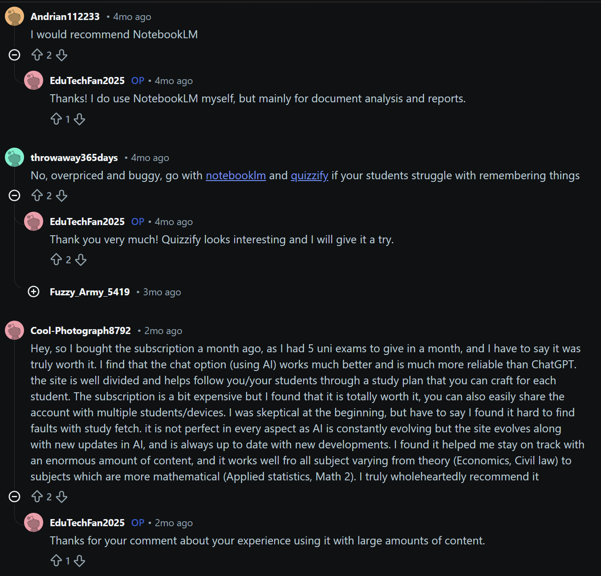Upvote EduTechFan2025's reply about document analysis
Viewport: 601px width, 576px height.
[56, 119]
